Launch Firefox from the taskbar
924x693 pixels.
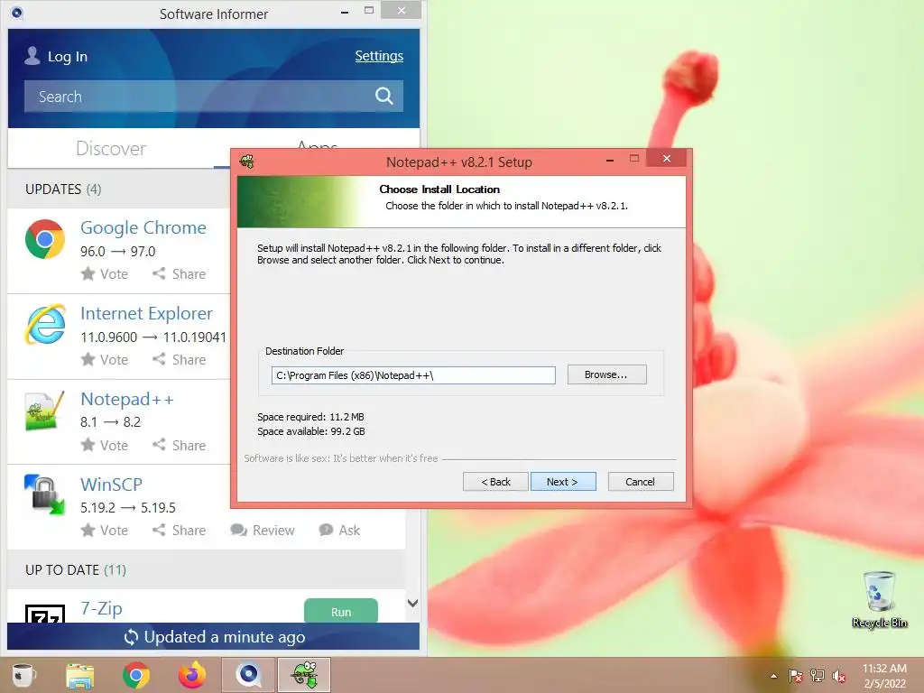[192, 675]
